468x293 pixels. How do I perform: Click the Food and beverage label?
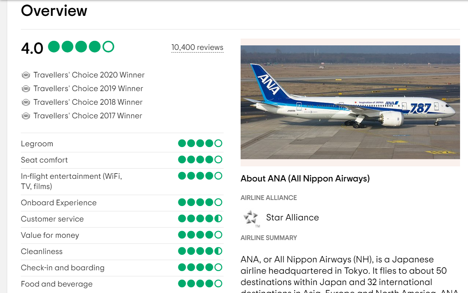click(57, 284)
